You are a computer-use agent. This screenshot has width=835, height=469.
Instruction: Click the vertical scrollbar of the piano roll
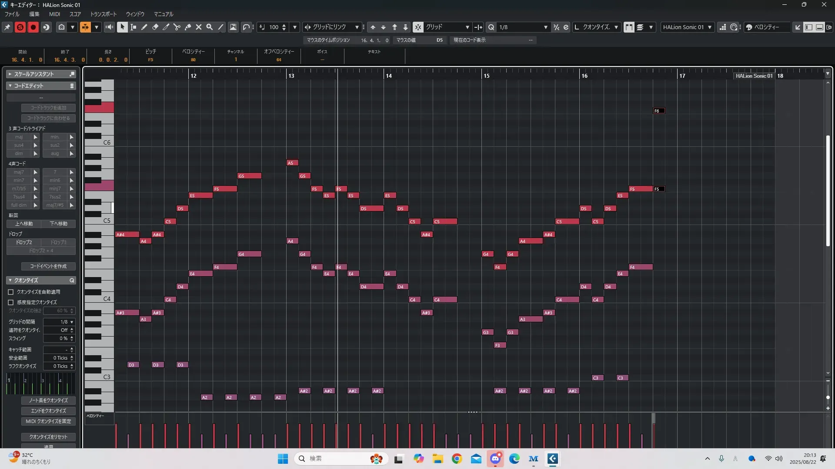click(828, 191)
